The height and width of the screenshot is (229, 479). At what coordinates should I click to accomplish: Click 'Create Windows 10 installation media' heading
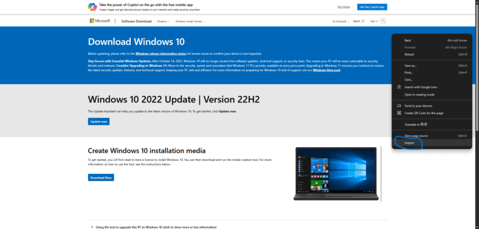(147, 151)
